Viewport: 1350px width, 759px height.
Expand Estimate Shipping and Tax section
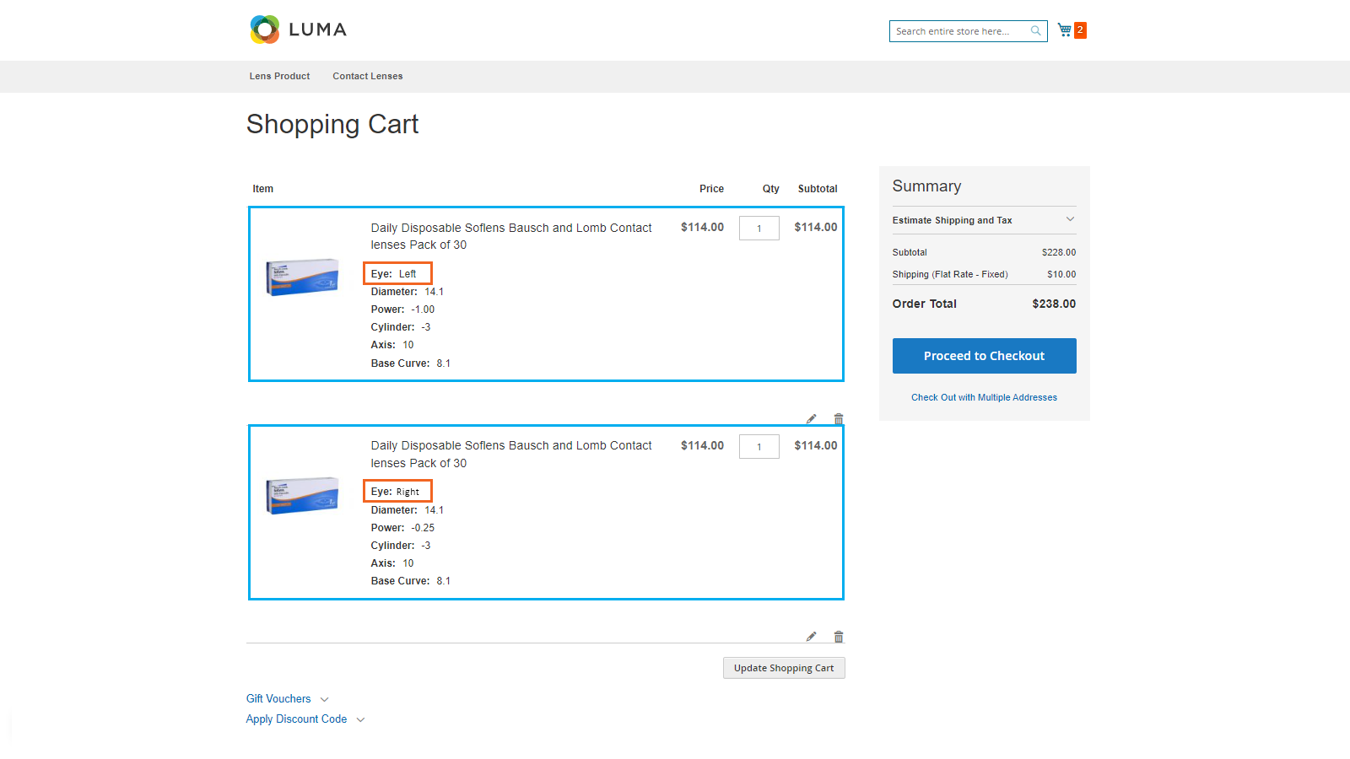point(984,220)
